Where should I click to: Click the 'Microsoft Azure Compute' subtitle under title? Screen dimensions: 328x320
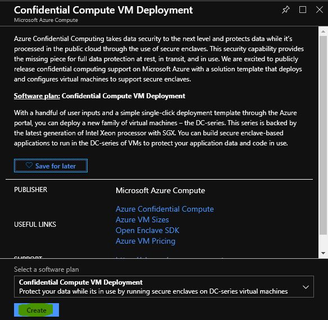46,20
